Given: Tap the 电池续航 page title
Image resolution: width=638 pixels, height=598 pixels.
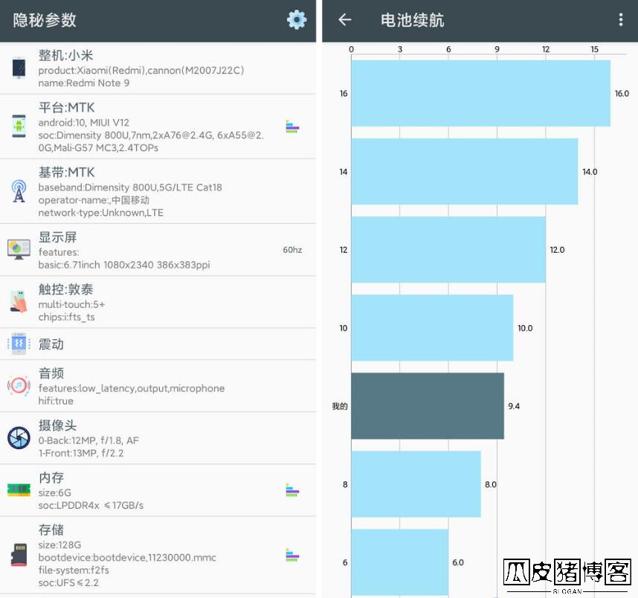Looking at the screenshot, I should click(412, 20).
